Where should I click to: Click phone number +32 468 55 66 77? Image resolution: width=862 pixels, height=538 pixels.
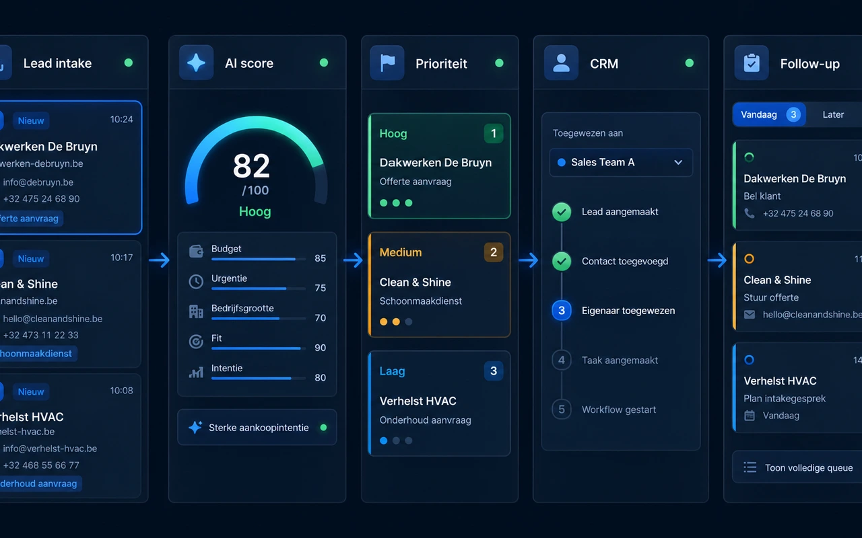(41, 465)
